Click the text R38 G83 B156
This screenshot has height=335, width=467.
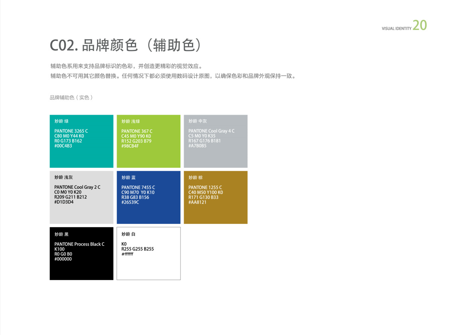coord(135,197)
